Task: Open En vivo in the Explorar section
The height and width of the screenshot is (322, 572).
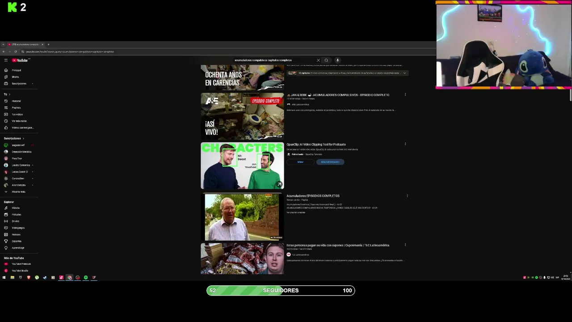Action: click(x=15, y=221)
